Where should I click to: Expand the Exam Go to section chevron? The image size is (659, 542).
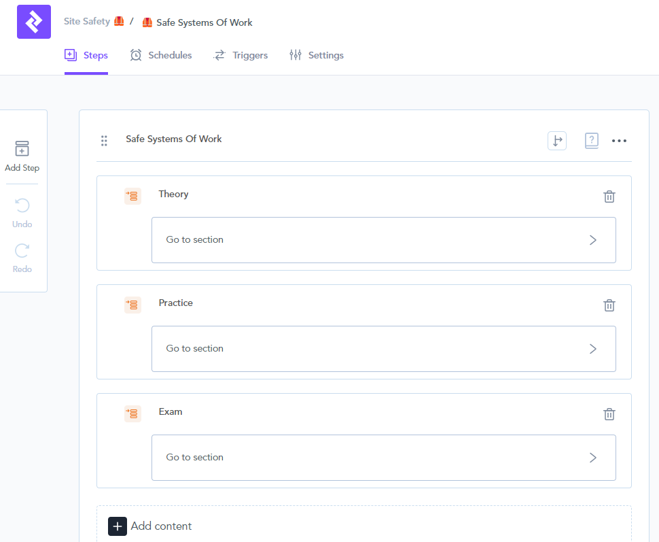pyautogui.click(x=592, y=458)
